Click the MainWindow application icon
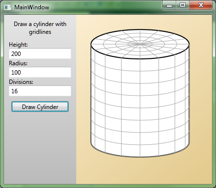 click(x=7, y=7)
